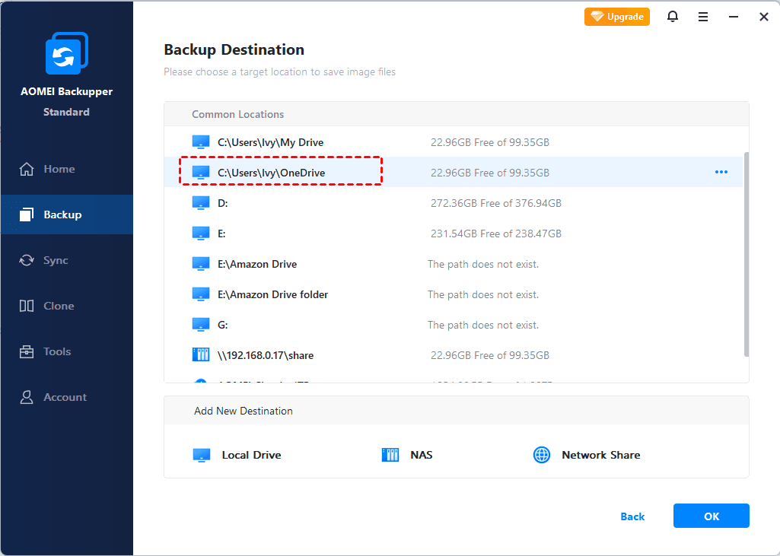This screenshot has height=556, width=780.
Task: Click the Back link
Action: point(632,516)
